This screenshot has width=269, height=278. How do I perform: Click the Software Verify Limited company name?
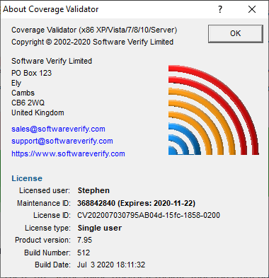(x=52, y=61)
